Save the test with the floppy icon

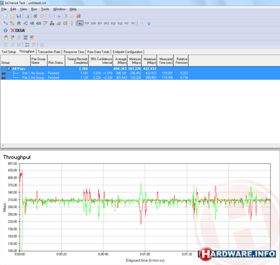19,16
